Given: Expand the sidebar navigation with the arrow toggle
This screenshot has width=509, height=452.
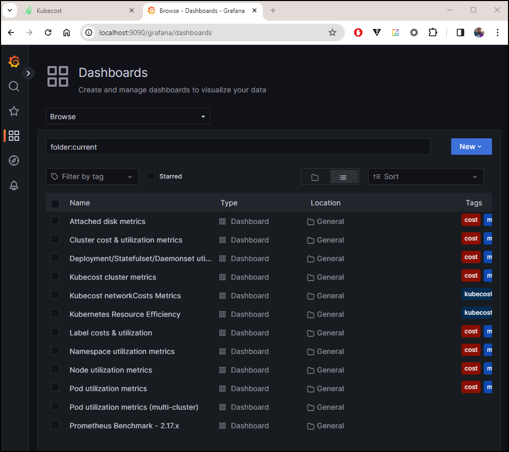Looking at the screenshot, I should pyautogui.click(x=28, y=73).
